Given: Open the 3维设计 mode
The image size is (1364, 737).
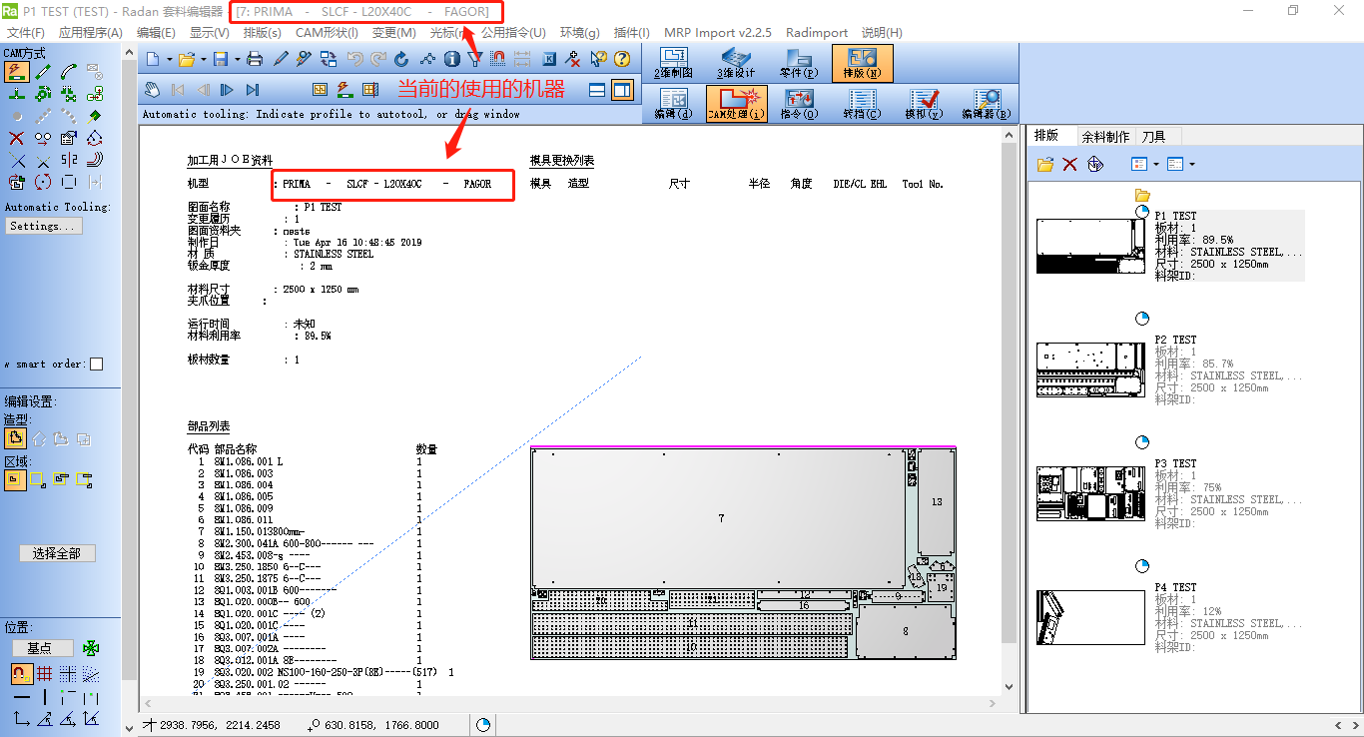Looking at the screenshot, I should tap(736, 64).
